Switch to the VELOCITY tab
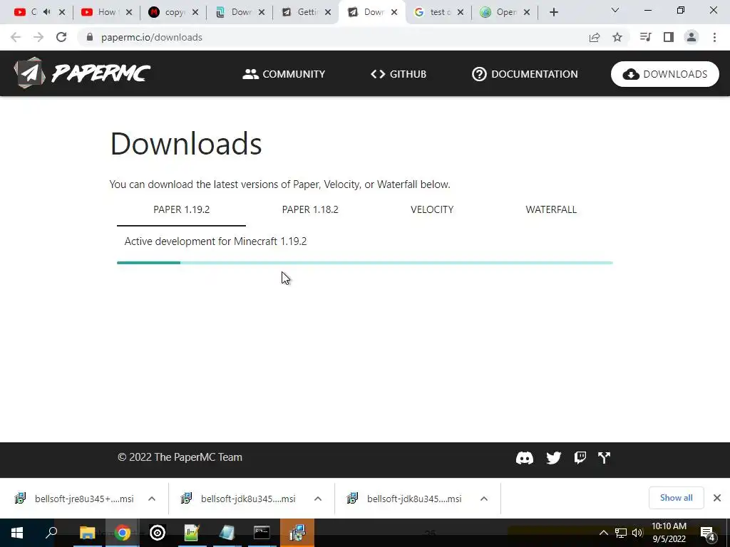730x547 pixels. 432,210
